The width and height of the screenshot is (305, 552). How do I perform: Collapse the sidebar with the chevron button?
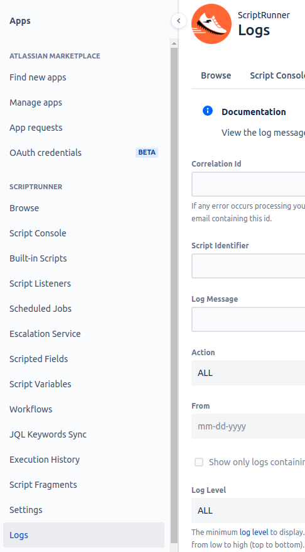pyautogui.click(x=178, y=21)
